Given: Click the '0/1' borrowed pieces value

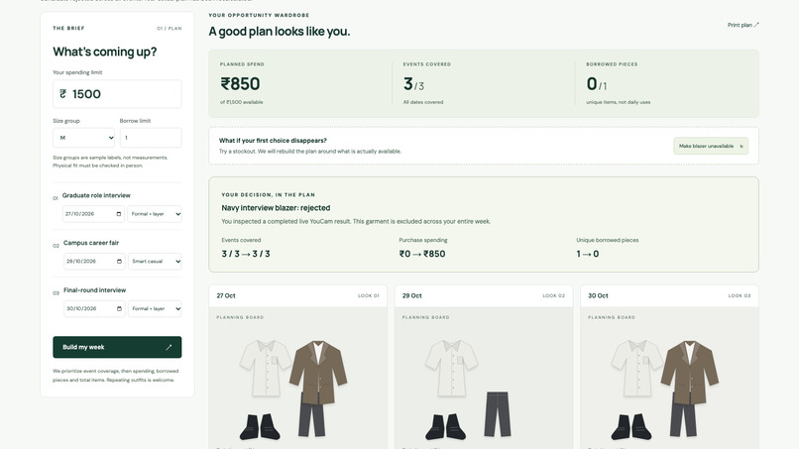Looking at the screenshot, I should tap(597, 84).
